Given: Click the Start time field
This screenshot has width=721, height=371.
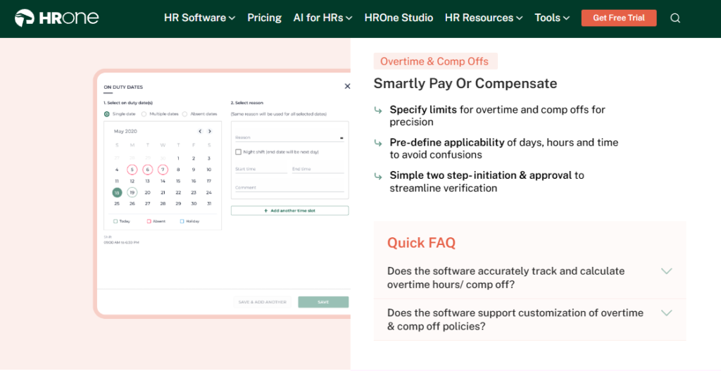Looking at the screenshot, I should point(261,169).
